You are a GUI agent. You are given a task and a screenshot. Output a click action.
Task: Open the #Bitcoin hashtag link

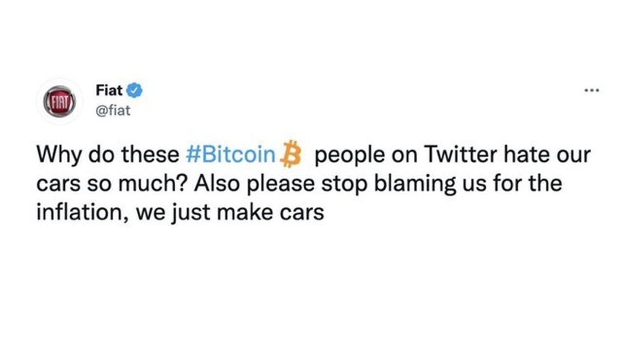pyautogui.click(x=230, y=156)
